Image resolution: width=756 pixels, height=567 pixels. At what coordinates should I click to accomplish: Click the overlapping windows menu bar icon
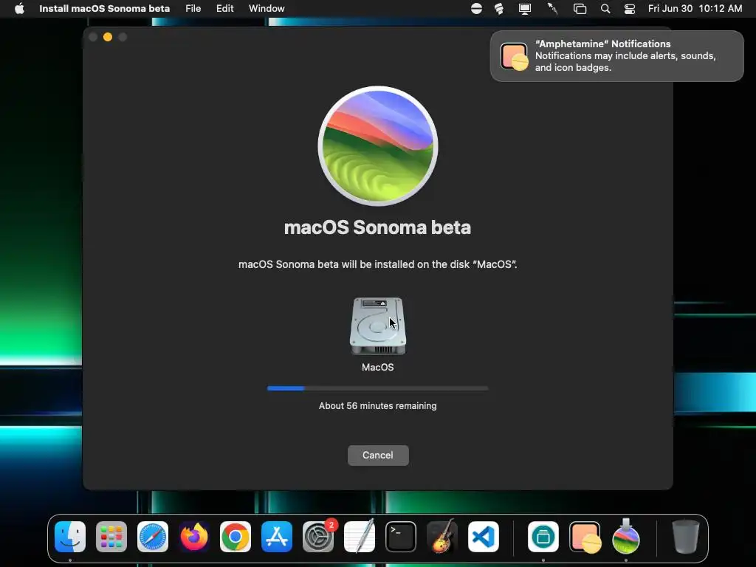(580, 9)
